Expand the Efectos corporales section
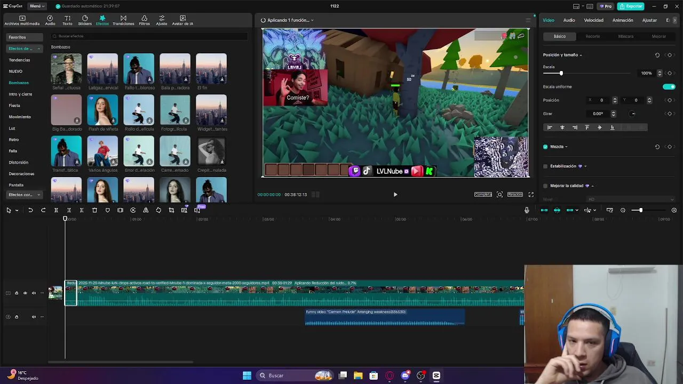 tap(25, 195)
